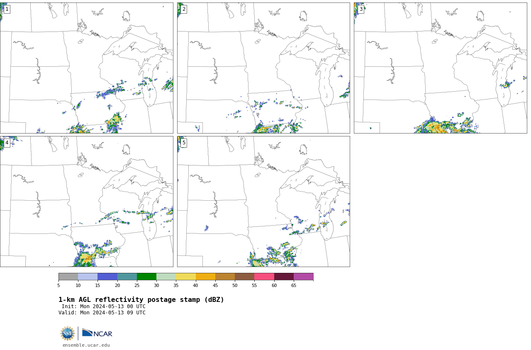Click the dark green 25-30 dBZ swatch
The width and height of the screenshot is (531, 350).
point(146,277)
